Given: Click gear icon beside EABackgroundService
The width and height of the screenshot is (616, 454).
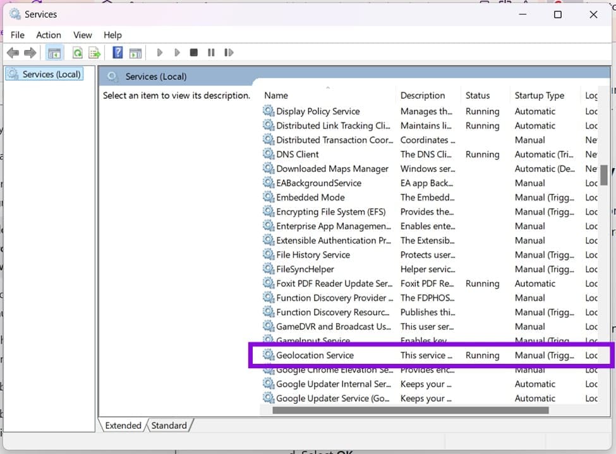Looking at the screenshot, I should [x=269, y=183].
